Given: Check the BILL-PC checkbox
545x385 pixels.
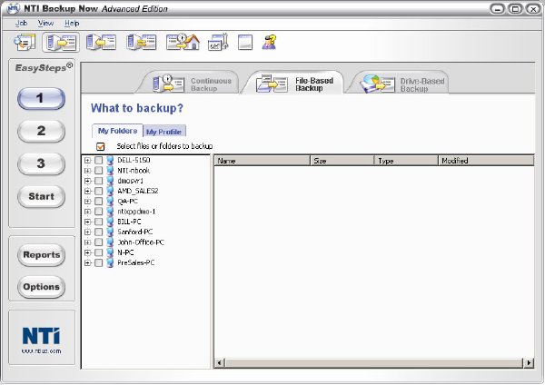Looking at the screenshot, I should pyautogui.click(x=99, y=222).
